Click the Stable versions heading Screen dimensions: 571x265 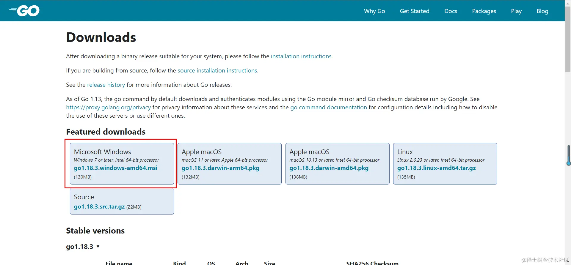click(x=95, y=231)
